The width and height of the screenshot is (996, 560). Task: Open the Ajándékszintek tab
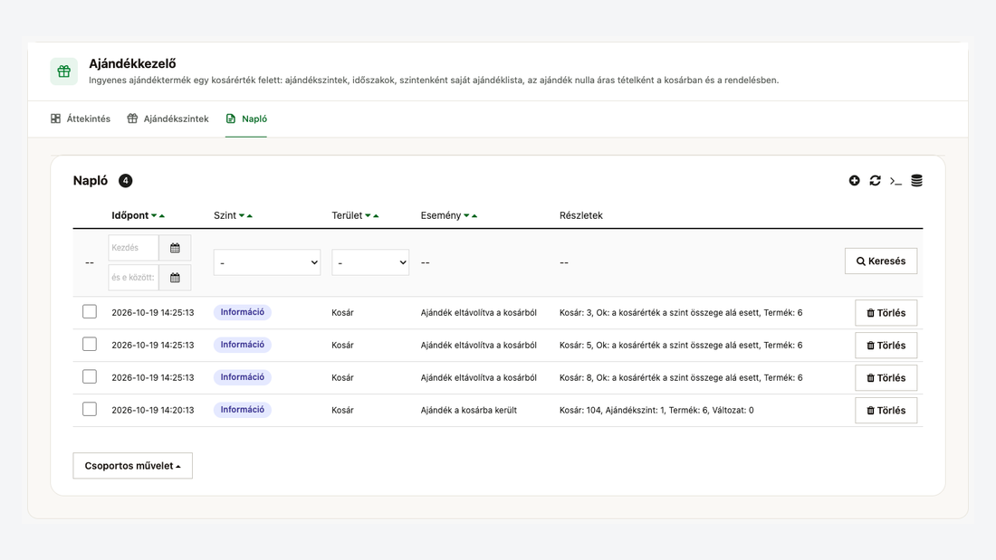click(168, 119)
